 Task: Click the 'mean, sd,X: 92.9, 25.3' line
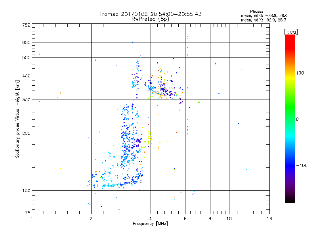coord(264,20)
